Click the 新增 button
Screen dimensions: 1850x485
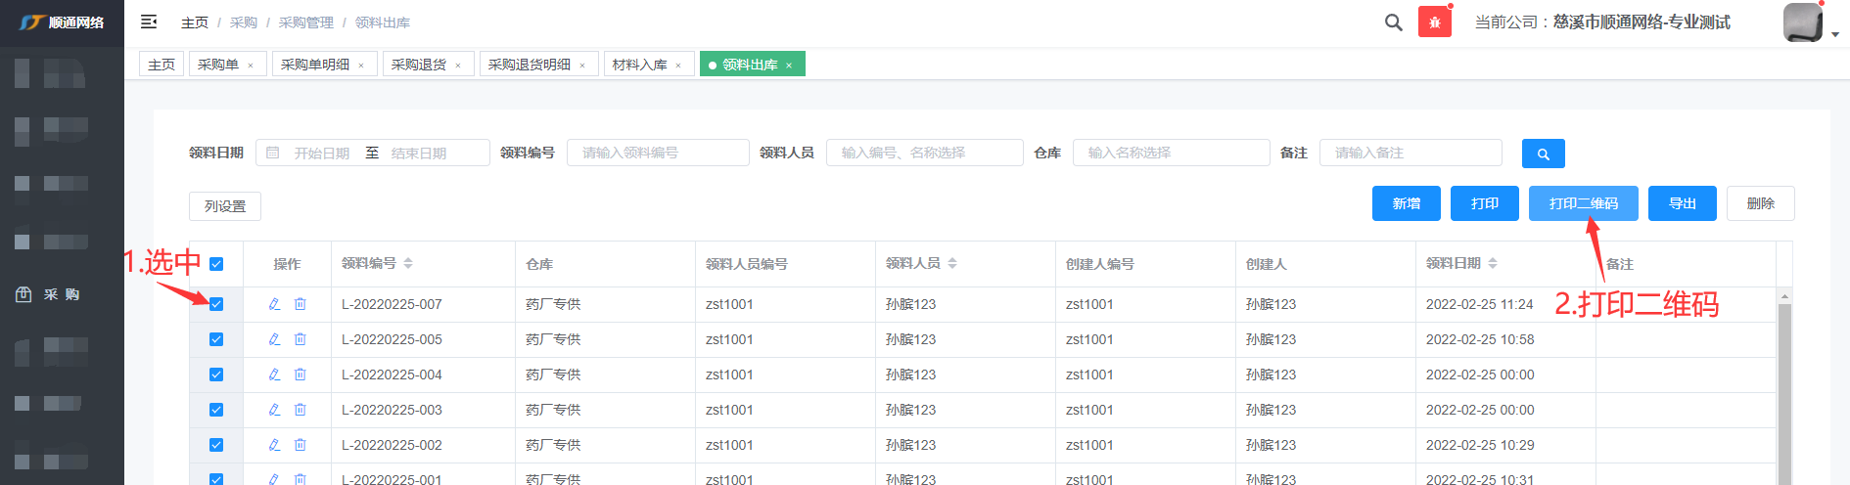click(1406, 203)
